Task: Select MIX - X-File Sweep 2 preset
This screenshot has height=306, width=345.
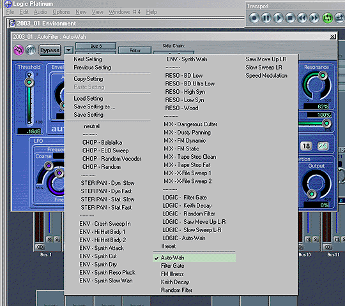Action: [x=188, y=181]
